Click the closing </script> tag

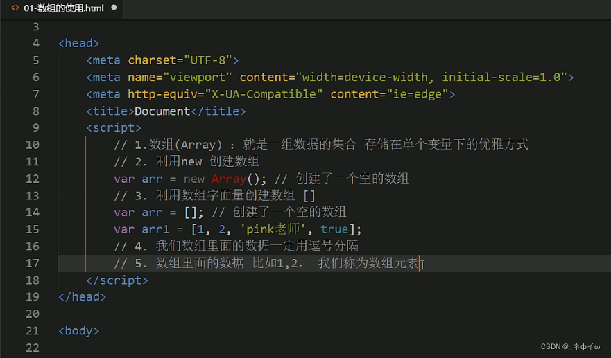click(117, 280)
